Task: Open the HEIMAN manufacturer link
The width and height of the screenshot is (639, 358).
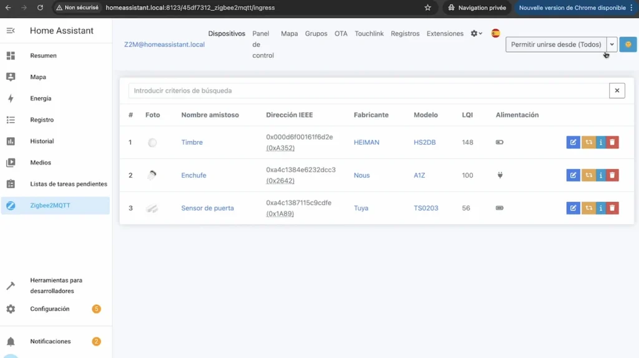Action: click(x=366, y=142)
